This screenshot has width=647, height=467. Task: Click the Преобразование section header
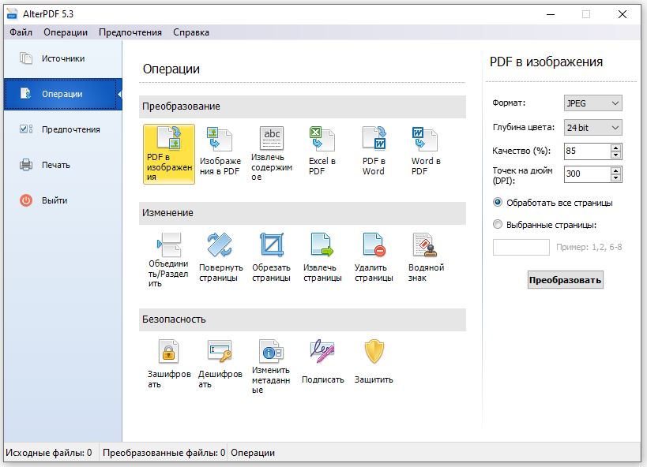click(303, 106)
